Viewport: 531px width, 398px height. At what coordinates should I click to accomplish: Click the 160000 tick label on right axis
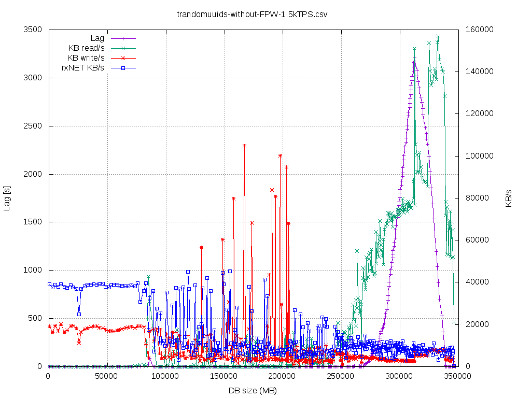[479, 30]
